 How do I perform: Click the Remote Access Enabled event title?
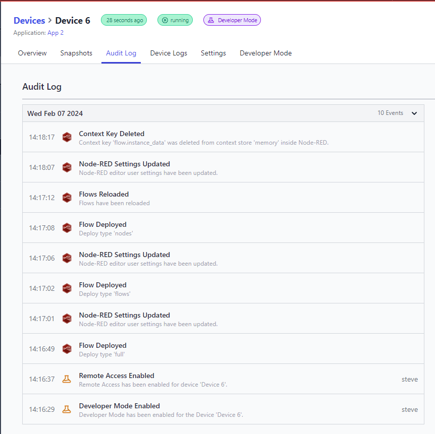[117, 376]
